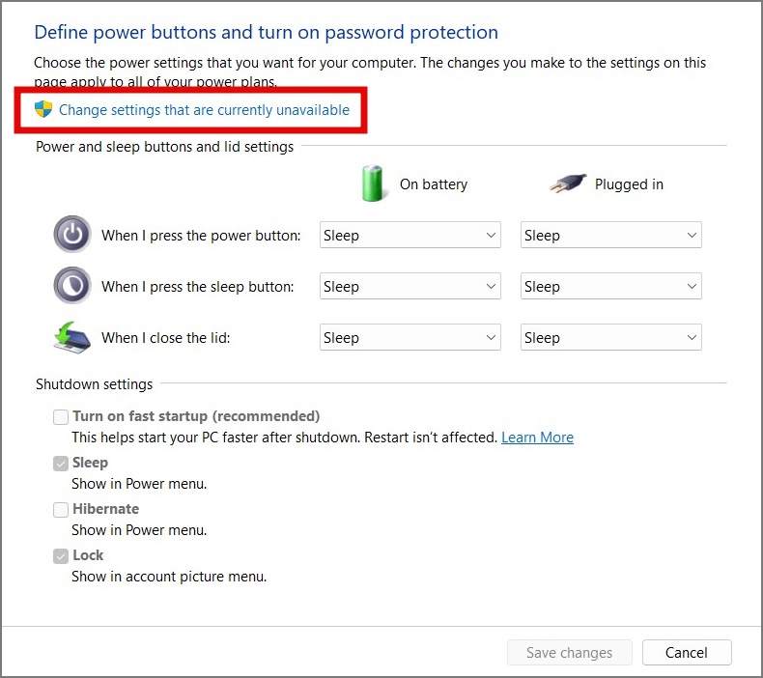This screenshot has width=763, height=678.
Task: Expand sleep button On battery dropdown
Action: point(410,286)
